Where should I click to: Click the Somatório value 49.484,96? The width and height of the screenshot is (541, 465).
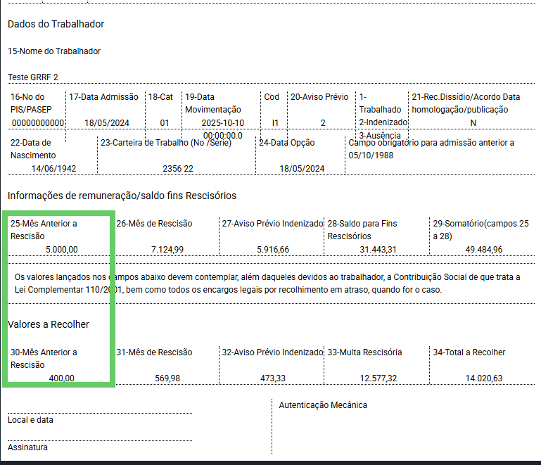484,249
